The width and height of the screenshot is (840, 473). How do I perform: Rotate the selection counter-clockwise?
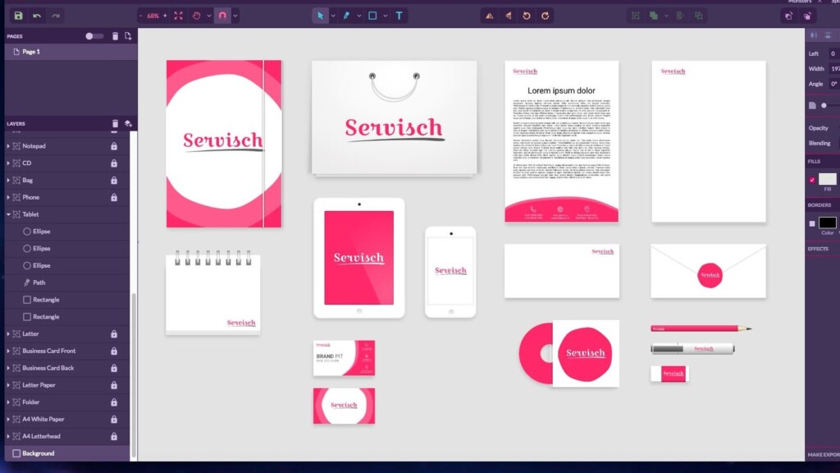pos(527,16)
